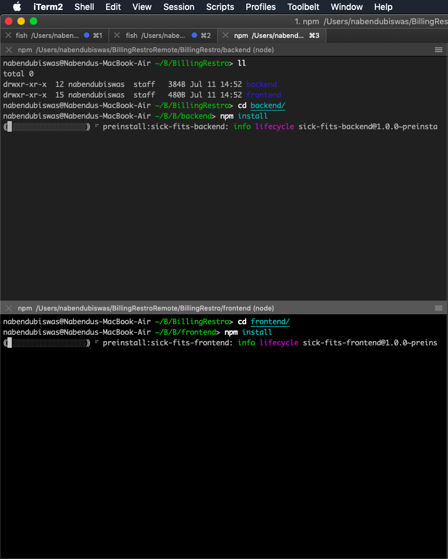
Task: Open the Help menu
Action: coord(383,7)
